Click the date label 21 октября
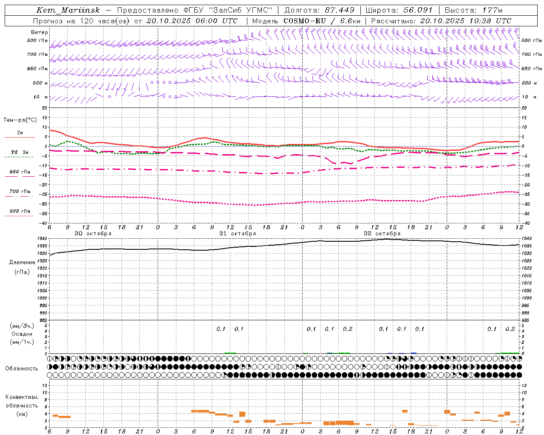The image size is (544, 435). (238, 234)
